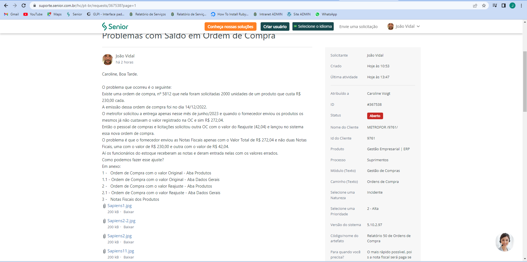Image resolution: width=527 pixels, height=262 pixels.
Task: Open the How To Install Ruby bookmark
Action: [x=230, y=14]
